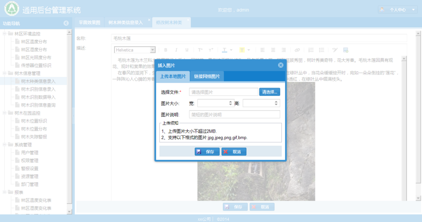The height and width of the screenshot is (222, 422).
Task: Open 树木识别信息录入 in navigation tree
Action: pyautogui.click(x=38, y=89)
